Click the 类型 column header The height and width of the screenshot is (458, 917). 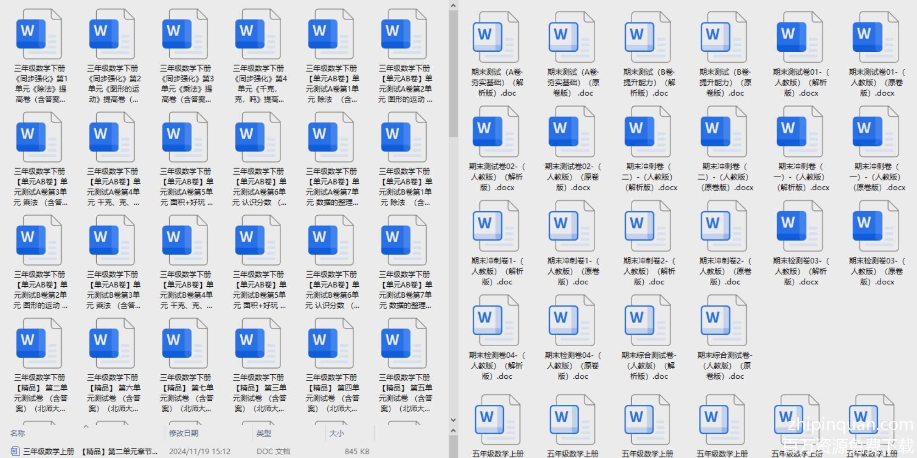(x=264, y=433)
